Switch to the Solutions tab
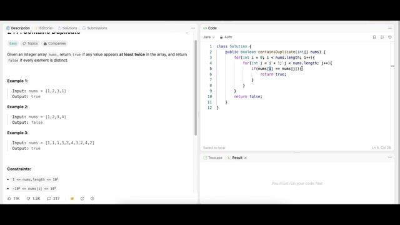The width and height of the screenshot is (400, 225). pos(67,28)
